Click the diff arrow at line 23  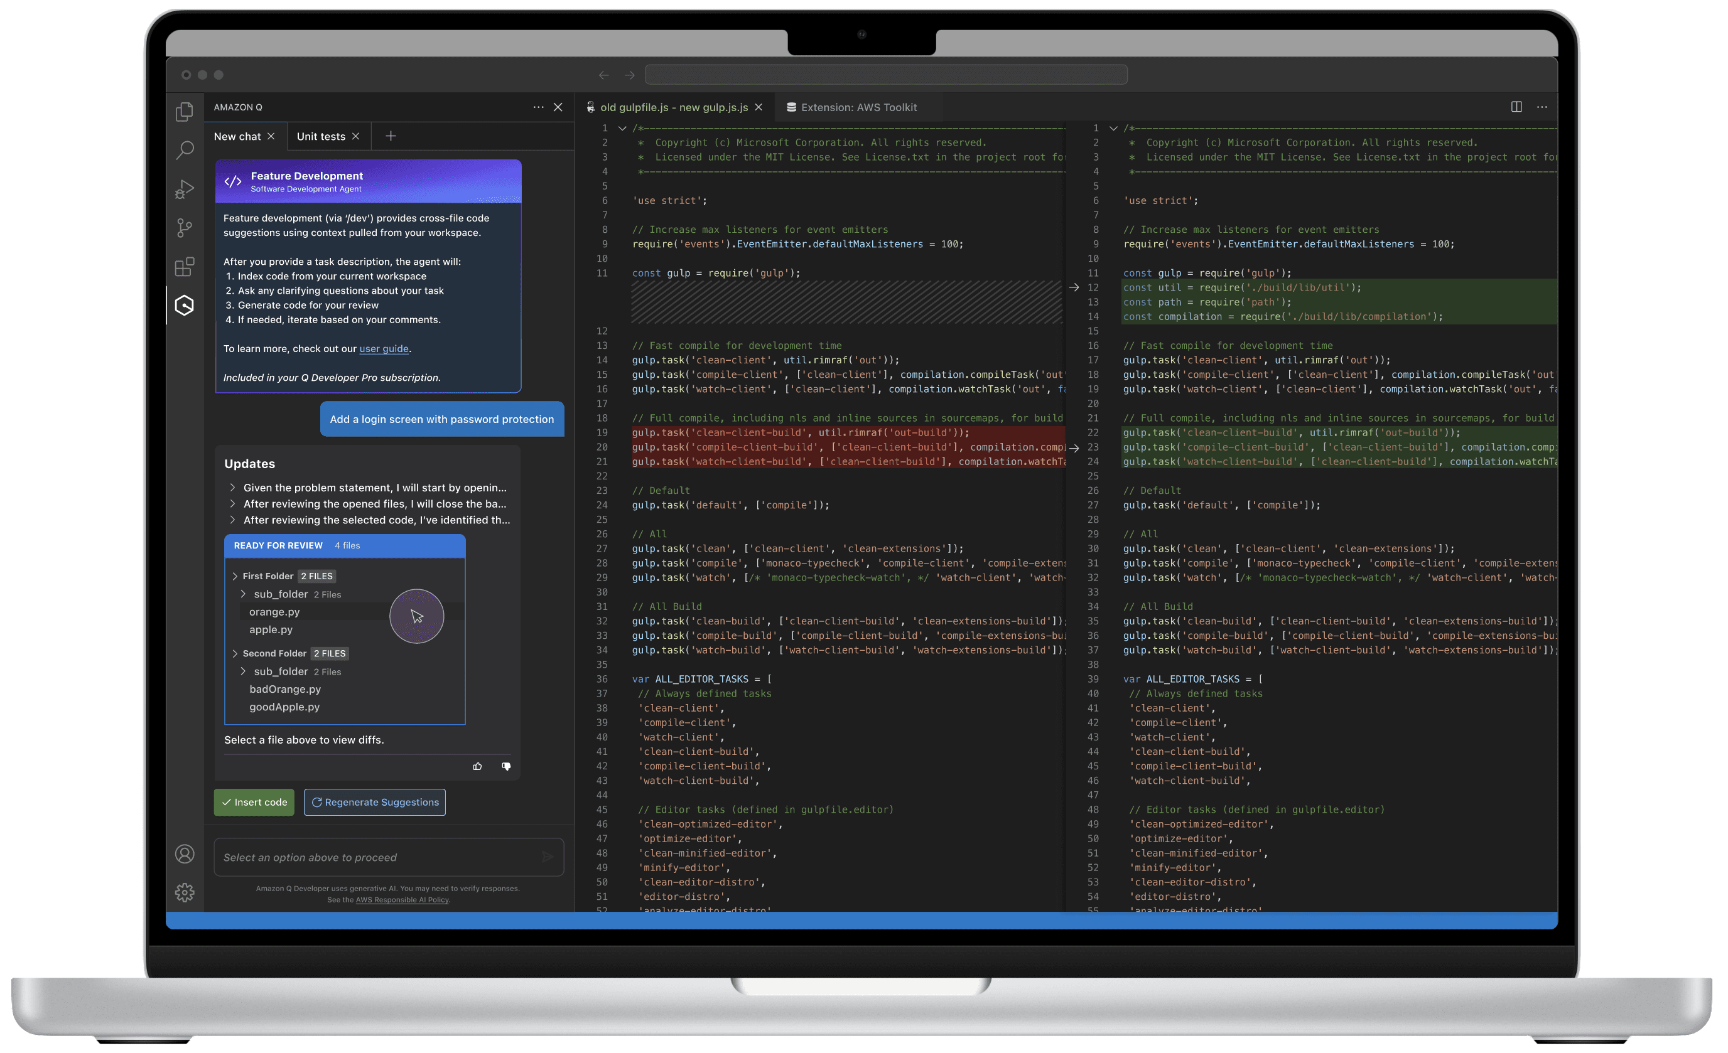[1074, 448]
